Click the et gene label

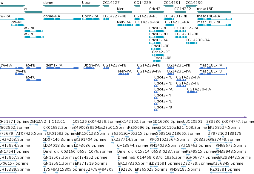26,9
